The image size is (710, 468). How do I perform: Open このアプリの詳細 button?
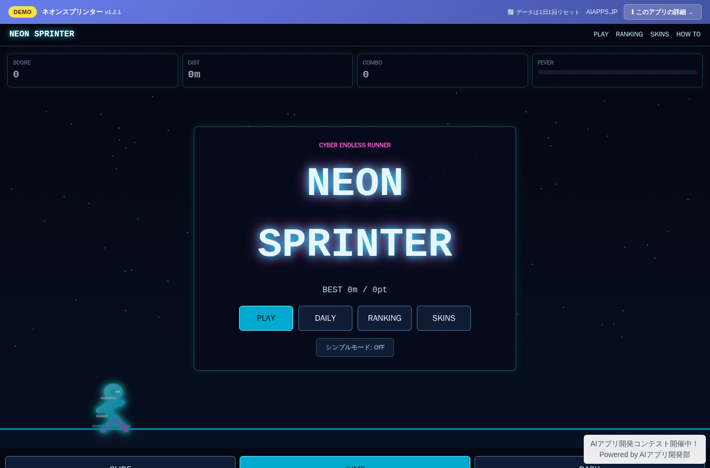663,12
